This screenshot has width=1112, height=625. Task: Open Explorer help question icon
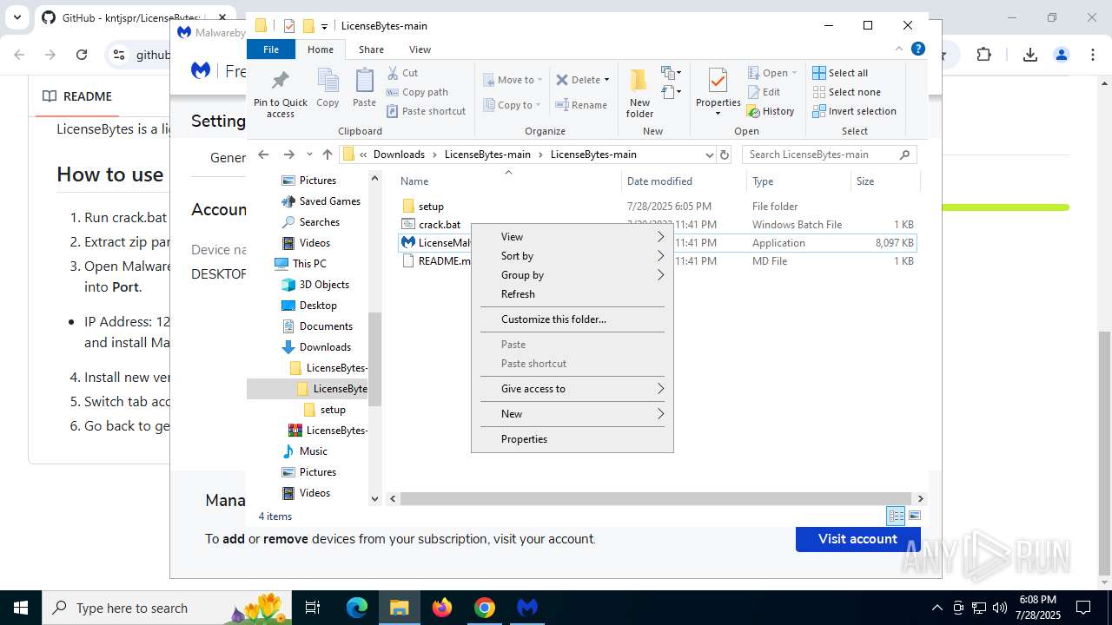coord(917,49)
